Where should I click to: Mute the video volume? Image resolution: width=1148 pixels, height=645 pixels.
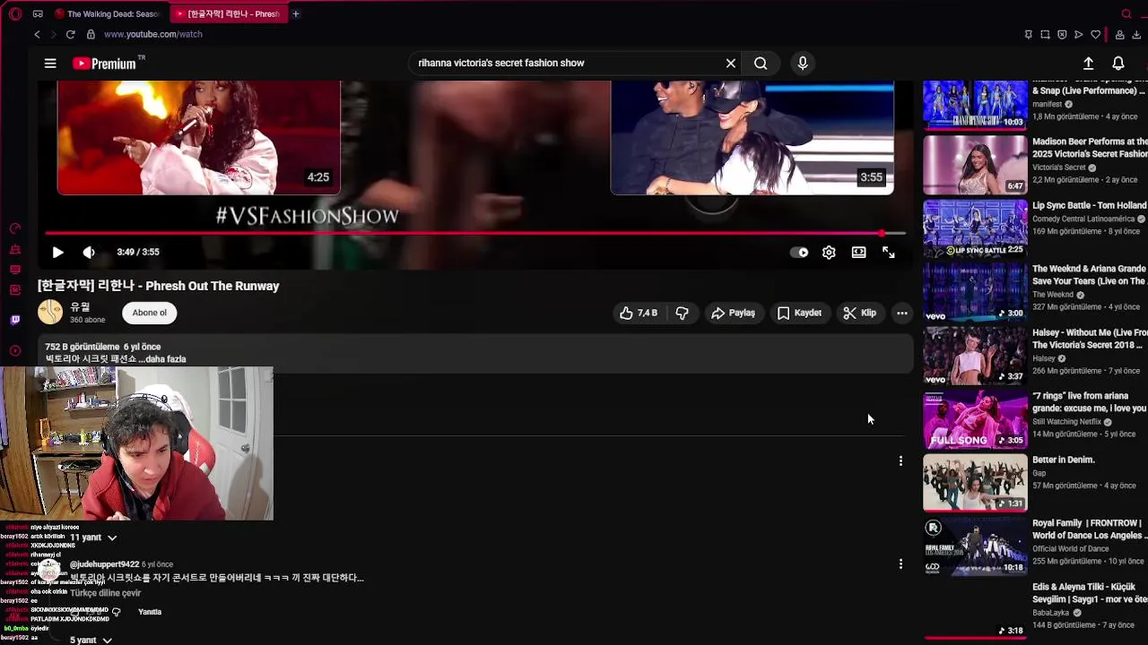click(89, 253)
